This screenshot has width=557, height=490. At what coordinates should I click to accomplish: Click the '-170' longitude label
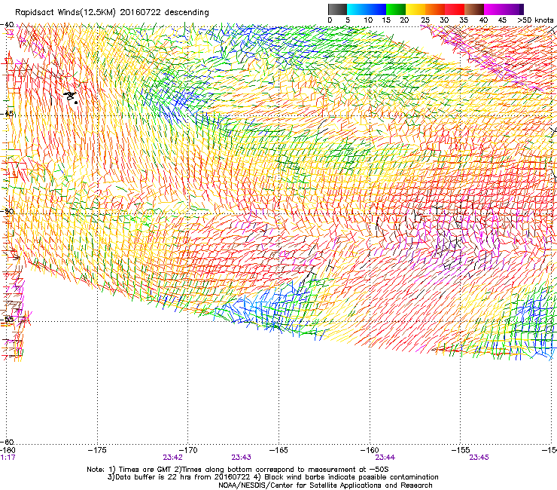point(188,451)
